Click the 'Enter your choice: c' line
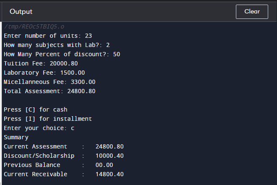277x185 pixels. [x=39, y=128]
